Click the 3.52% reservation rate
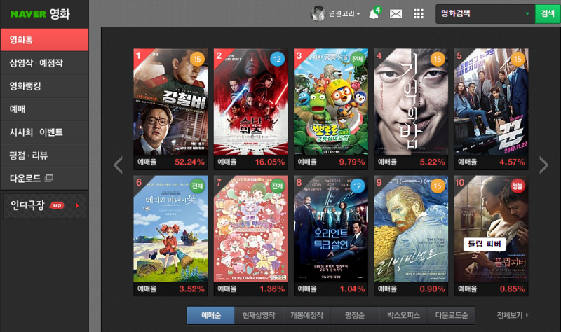561x332 pixels. [x=191, y=289]
